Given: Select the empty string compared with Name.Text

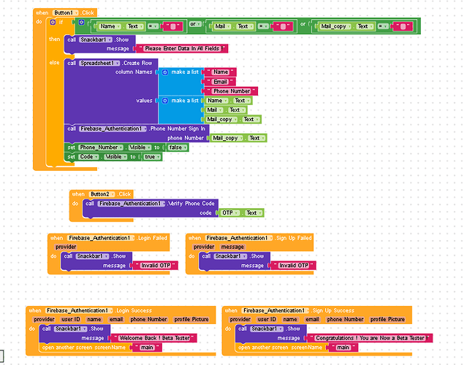Looking at the screenshot, I should click(x=172, y=27).
